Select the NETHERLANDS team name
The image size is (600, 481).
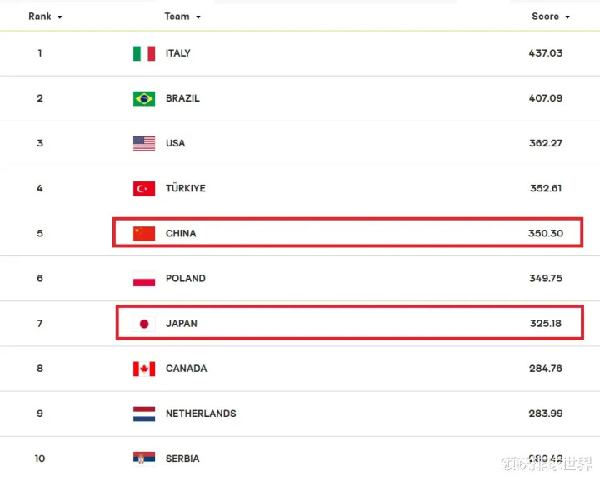click(x=201, y=414)
